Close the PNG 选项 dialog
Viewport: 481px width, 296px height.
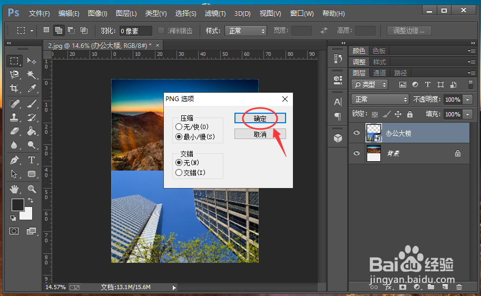click(284, 99)
